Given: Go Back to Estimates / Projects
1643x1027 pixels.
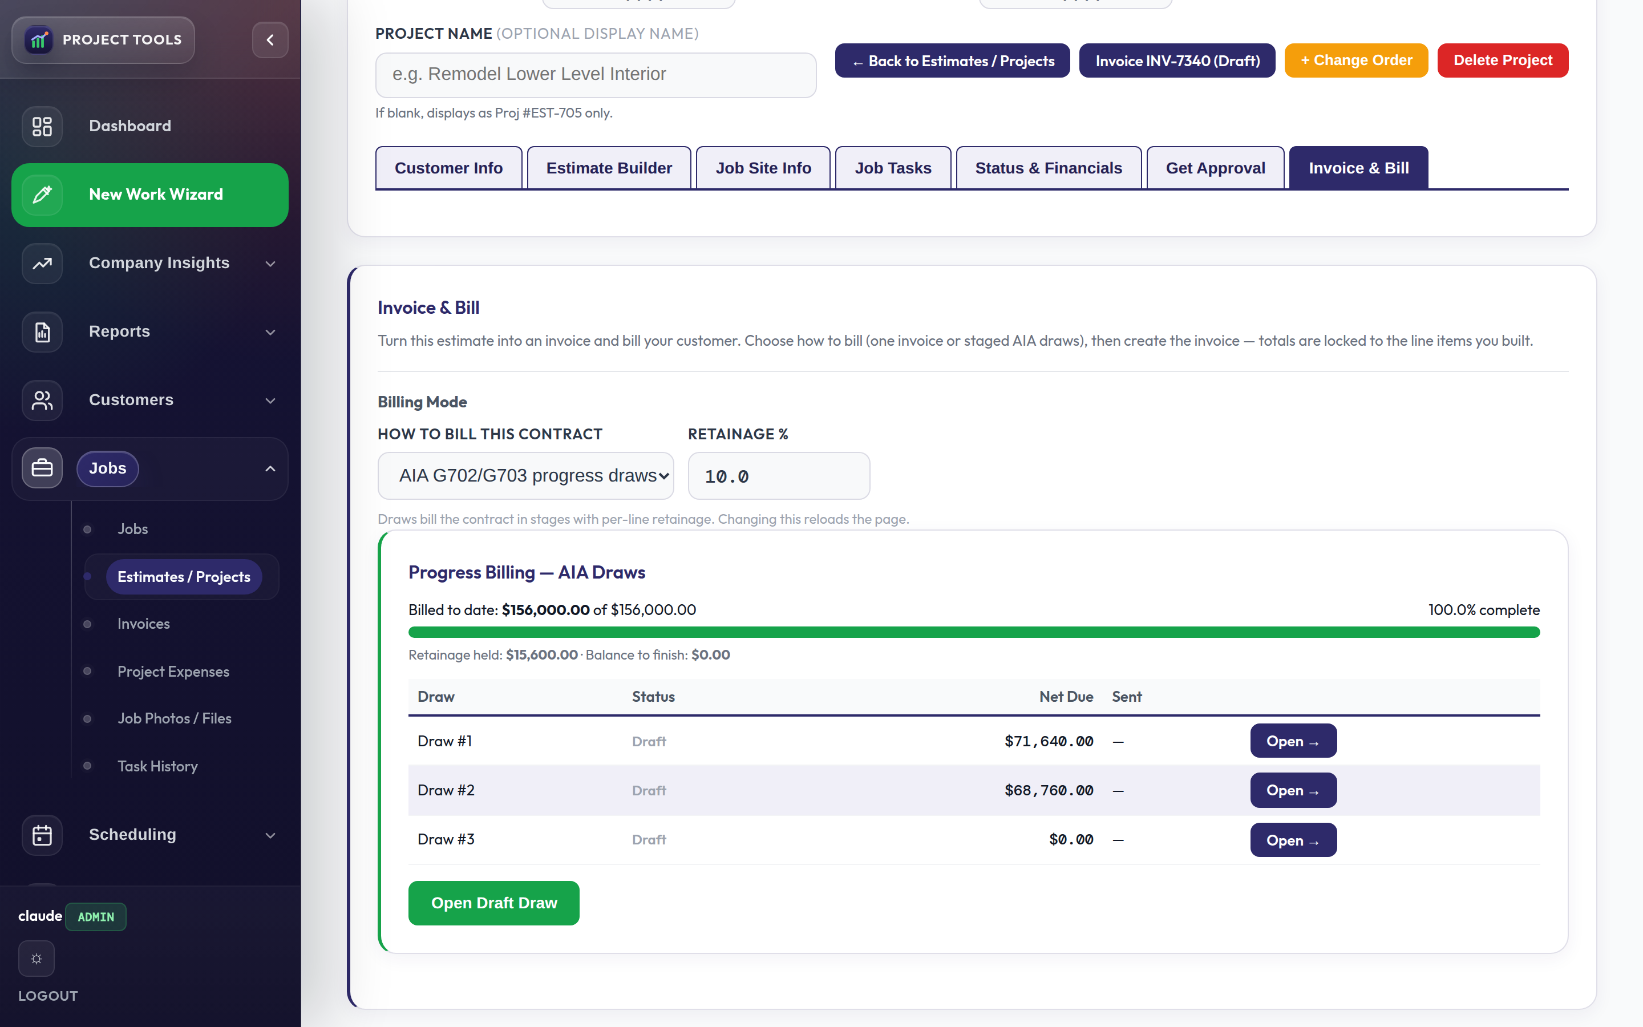Looking at the screenshot, I should [x=953, y=60].
